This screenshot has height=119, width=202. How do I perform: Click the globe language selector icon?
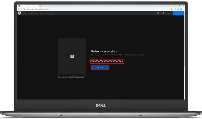[158, 13]
